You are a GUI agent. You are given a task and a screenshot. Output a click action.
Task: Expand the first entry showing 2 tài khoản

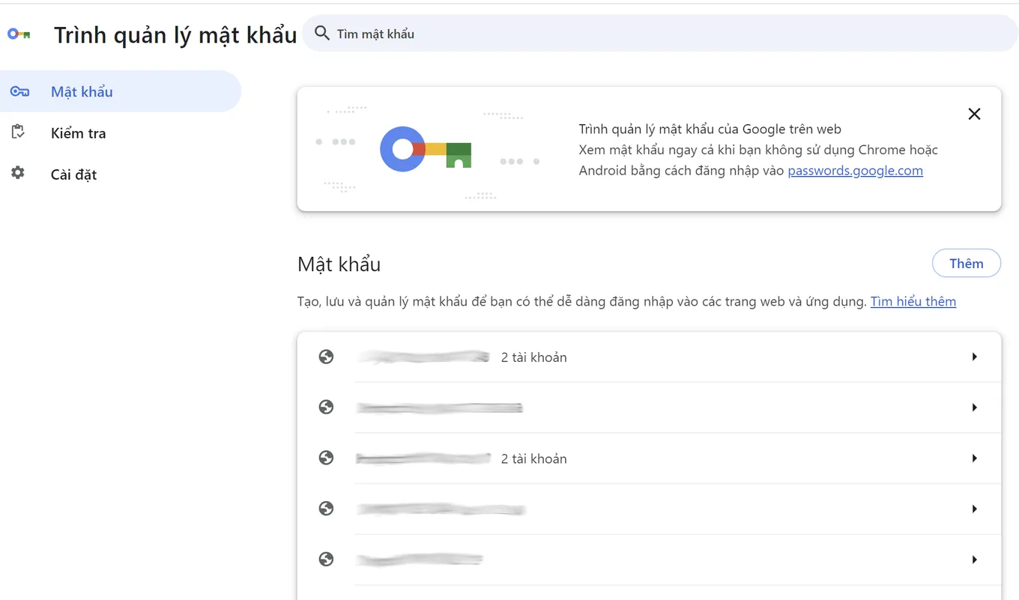[974, 357]
